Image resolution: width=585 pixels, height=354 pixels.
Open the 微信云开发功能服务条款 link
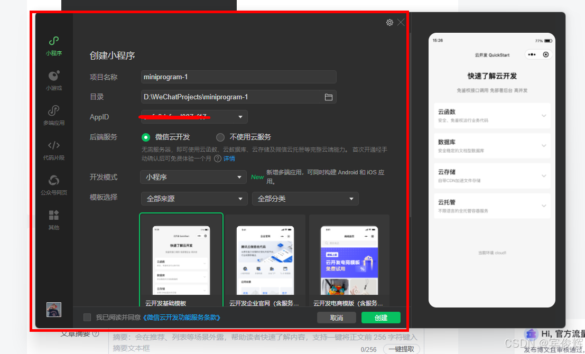tap(182, 318)
